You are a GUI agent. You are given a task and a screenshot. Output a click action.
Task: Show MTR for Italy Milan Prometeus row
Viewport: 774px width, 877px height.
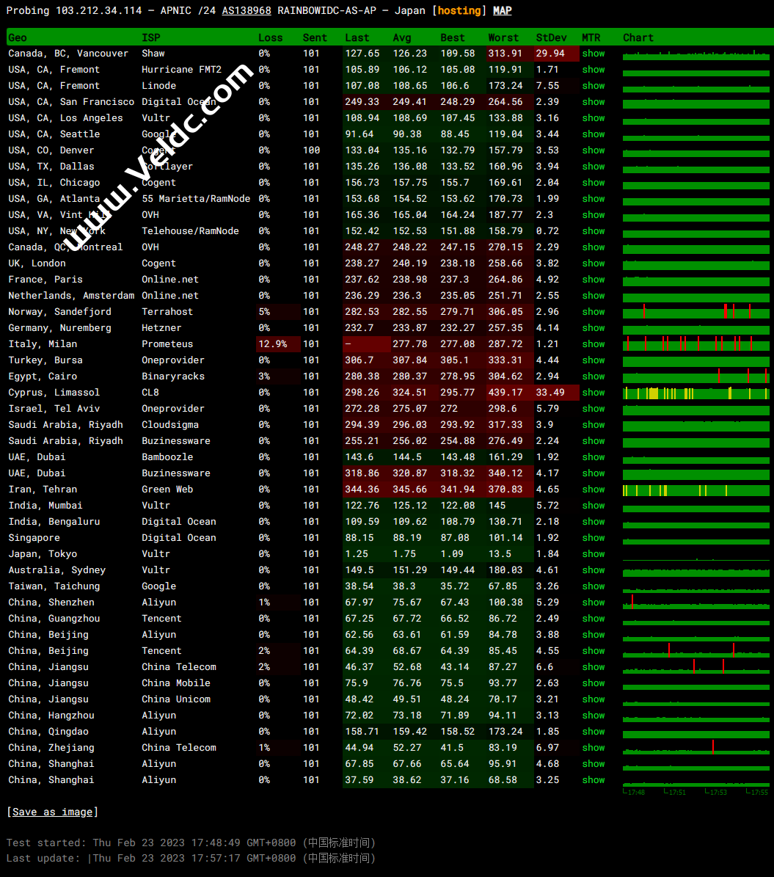pos(594,344)
